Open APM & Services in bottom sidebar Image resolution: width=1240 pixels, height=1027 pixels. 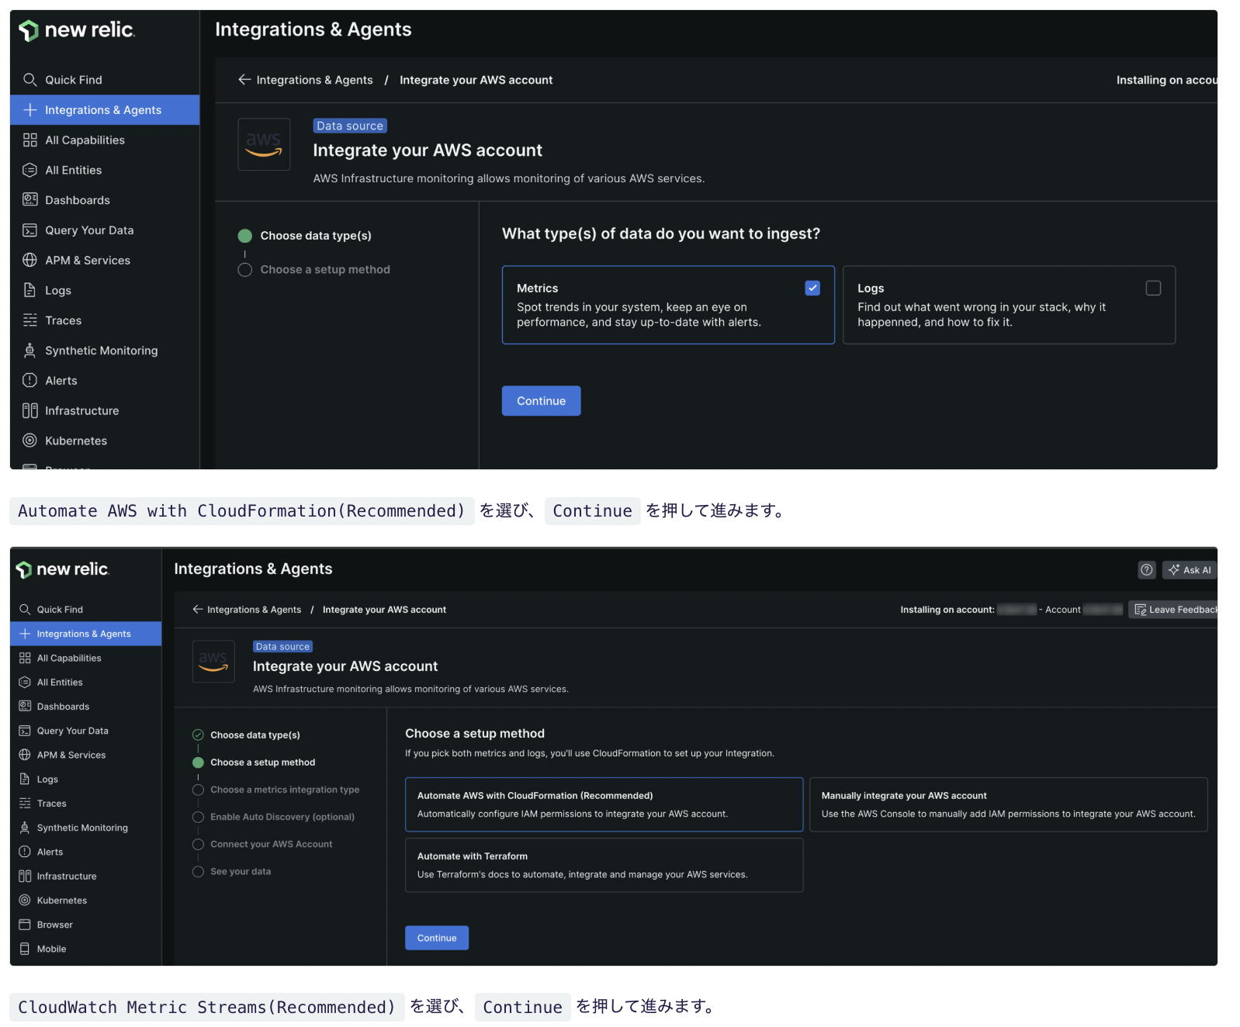pyautogui.click(x=86, y=755)
